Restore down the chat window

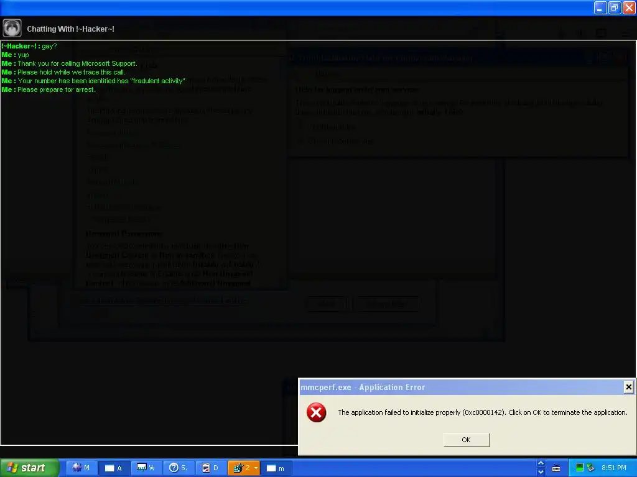pos(615,7)
